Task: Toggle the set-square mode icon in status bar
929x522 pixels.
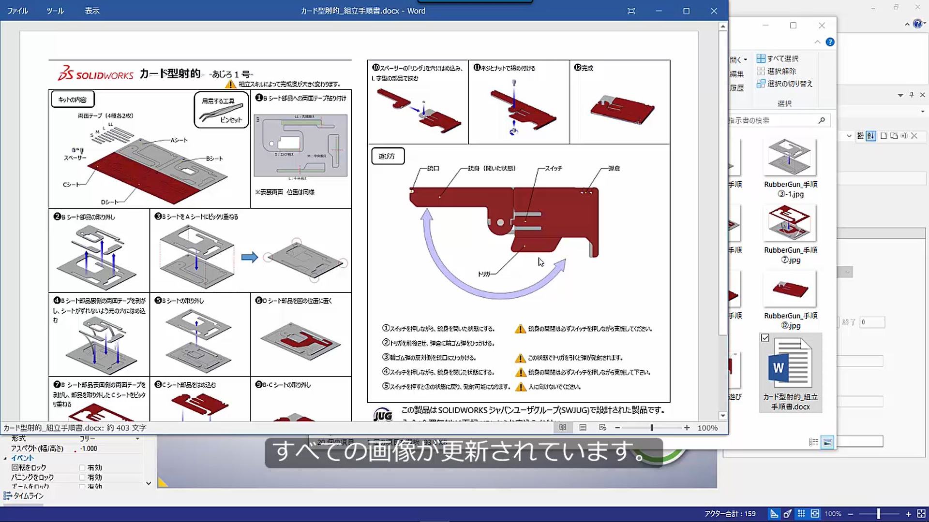Action: click(774, 514)
